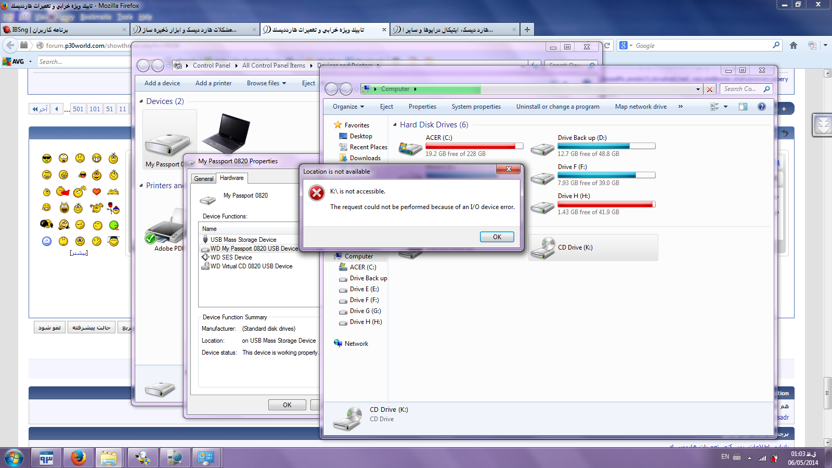
Task: Stop loading via red X in address bar
Action: (x=709, y=89)
